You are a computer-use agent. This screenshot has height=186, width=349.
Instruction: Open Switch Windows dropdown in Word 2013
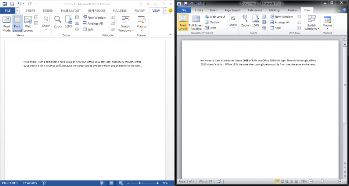(126, 24)
